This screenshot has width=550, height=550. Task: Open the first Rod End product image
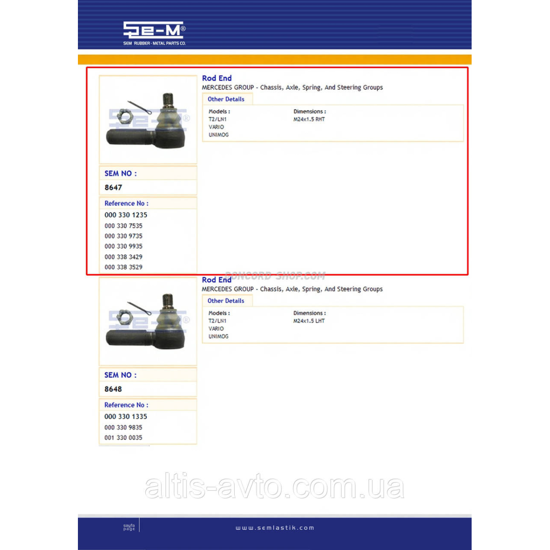(x=148, y=120)
